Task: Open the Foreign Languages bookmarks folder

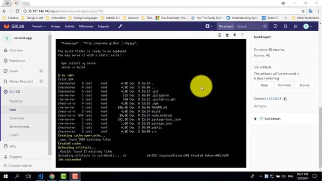Action: click(84, 18)
